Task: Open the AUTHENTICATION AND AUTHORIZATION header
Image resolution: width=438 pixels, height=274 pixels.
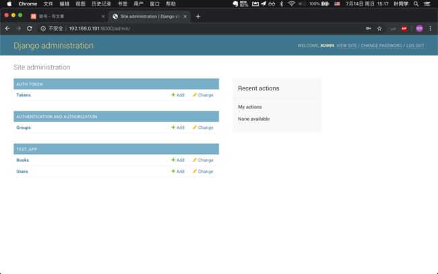Action: 57,117
